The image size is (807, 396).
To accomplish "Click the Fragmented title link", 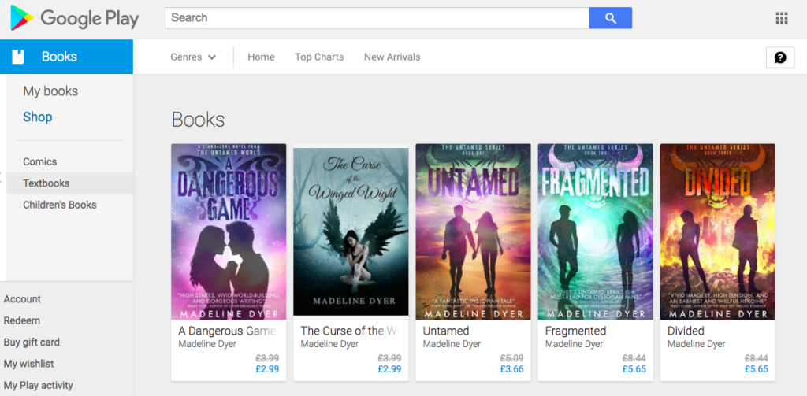I will point(575,331).
